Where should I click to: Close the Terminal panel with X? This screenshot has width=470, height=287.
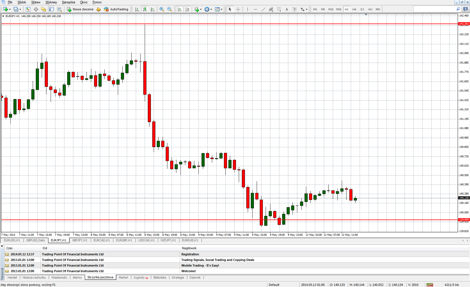point(2,246)
